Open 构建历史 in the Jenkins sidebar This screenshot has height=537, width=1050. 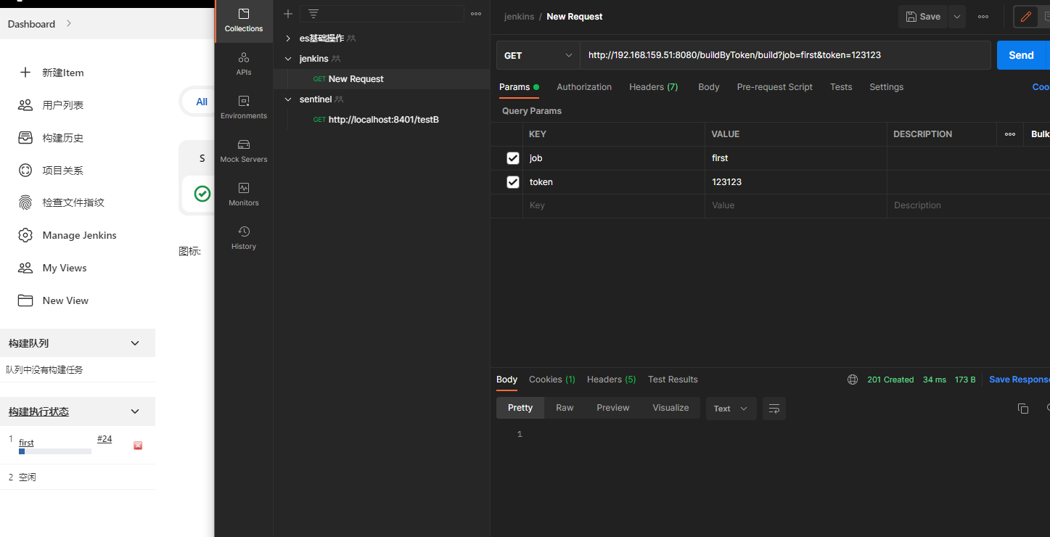coord(63,138)
